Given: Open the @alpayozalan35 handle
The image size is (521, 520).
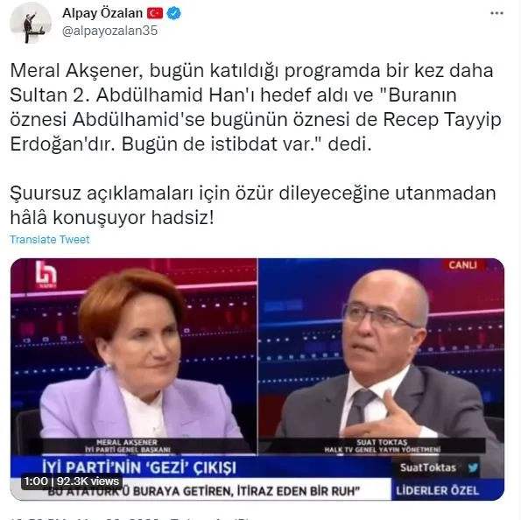Looking at the screenshot, I should click(110, 31).
